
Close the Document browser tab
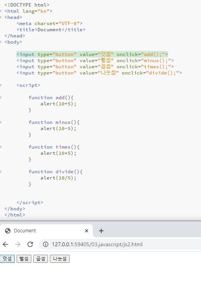[87, 231]
